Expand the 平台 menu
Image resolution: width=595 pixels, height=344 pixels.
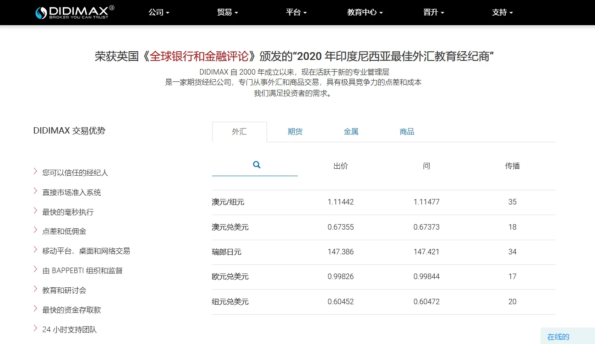pos(296,12)
